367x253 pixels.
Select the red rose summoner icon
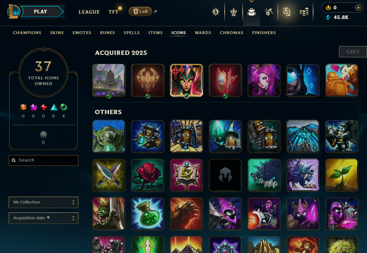(x=148, y=175)
